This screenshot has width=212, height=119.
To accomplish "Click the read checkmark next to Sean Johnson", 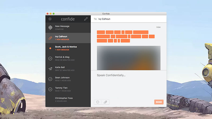I will tap(50, 79).
